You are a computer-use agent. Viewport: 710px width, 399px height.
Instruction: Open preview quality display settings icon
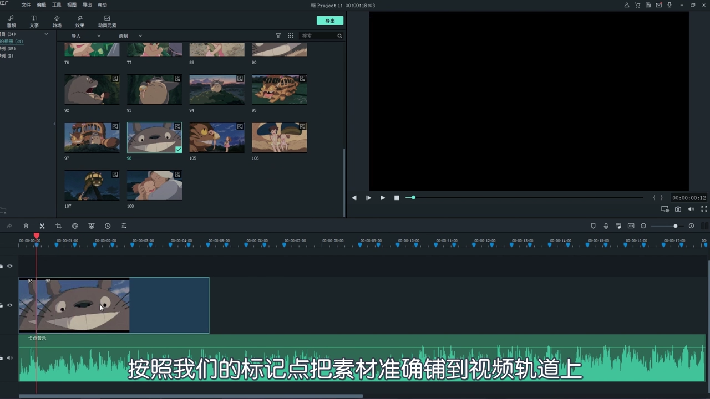pyautogui.click(x=665, y=209)
